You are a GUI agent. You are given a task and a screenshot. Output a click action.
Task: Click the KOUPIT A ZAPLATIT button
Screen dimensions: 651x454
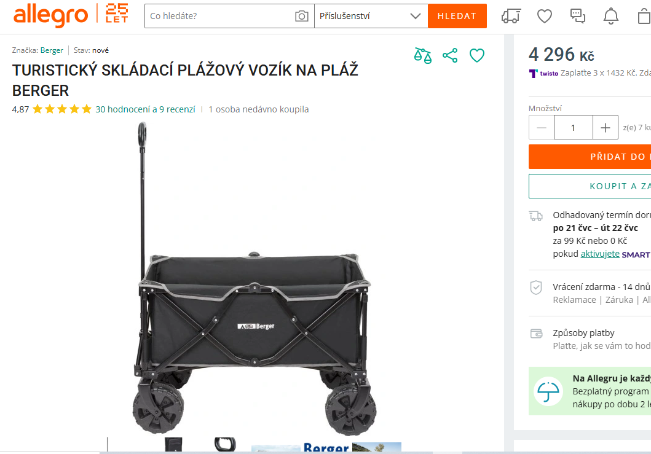pyautogui.click(x=590, y=186)
